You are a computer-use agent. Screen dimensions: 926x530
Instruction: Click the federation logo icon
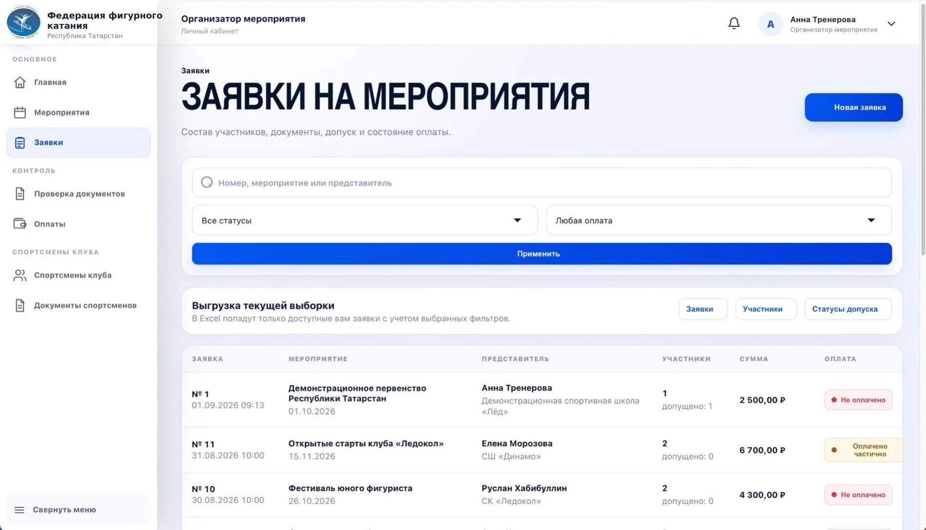23,22
